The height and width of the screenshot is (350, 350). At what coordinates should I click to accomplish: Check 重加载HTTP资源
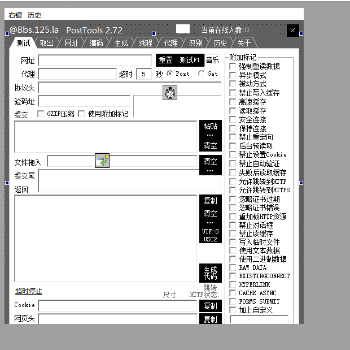(233, 217)
